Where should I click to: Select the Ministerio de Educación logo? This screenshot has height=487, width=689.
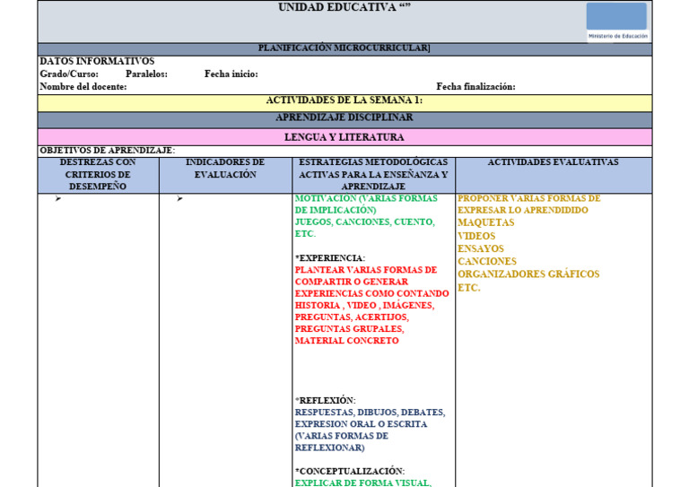(617, 22)
